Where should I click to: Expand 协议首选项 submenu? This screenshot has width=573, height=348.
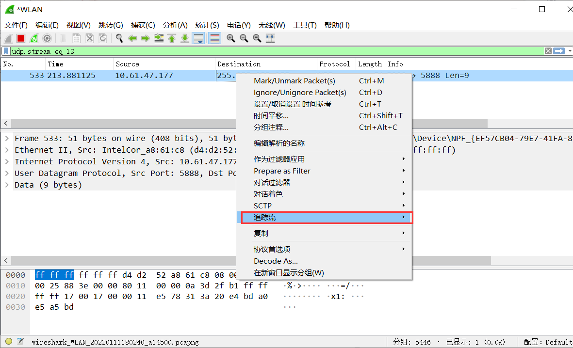(324, 250)
